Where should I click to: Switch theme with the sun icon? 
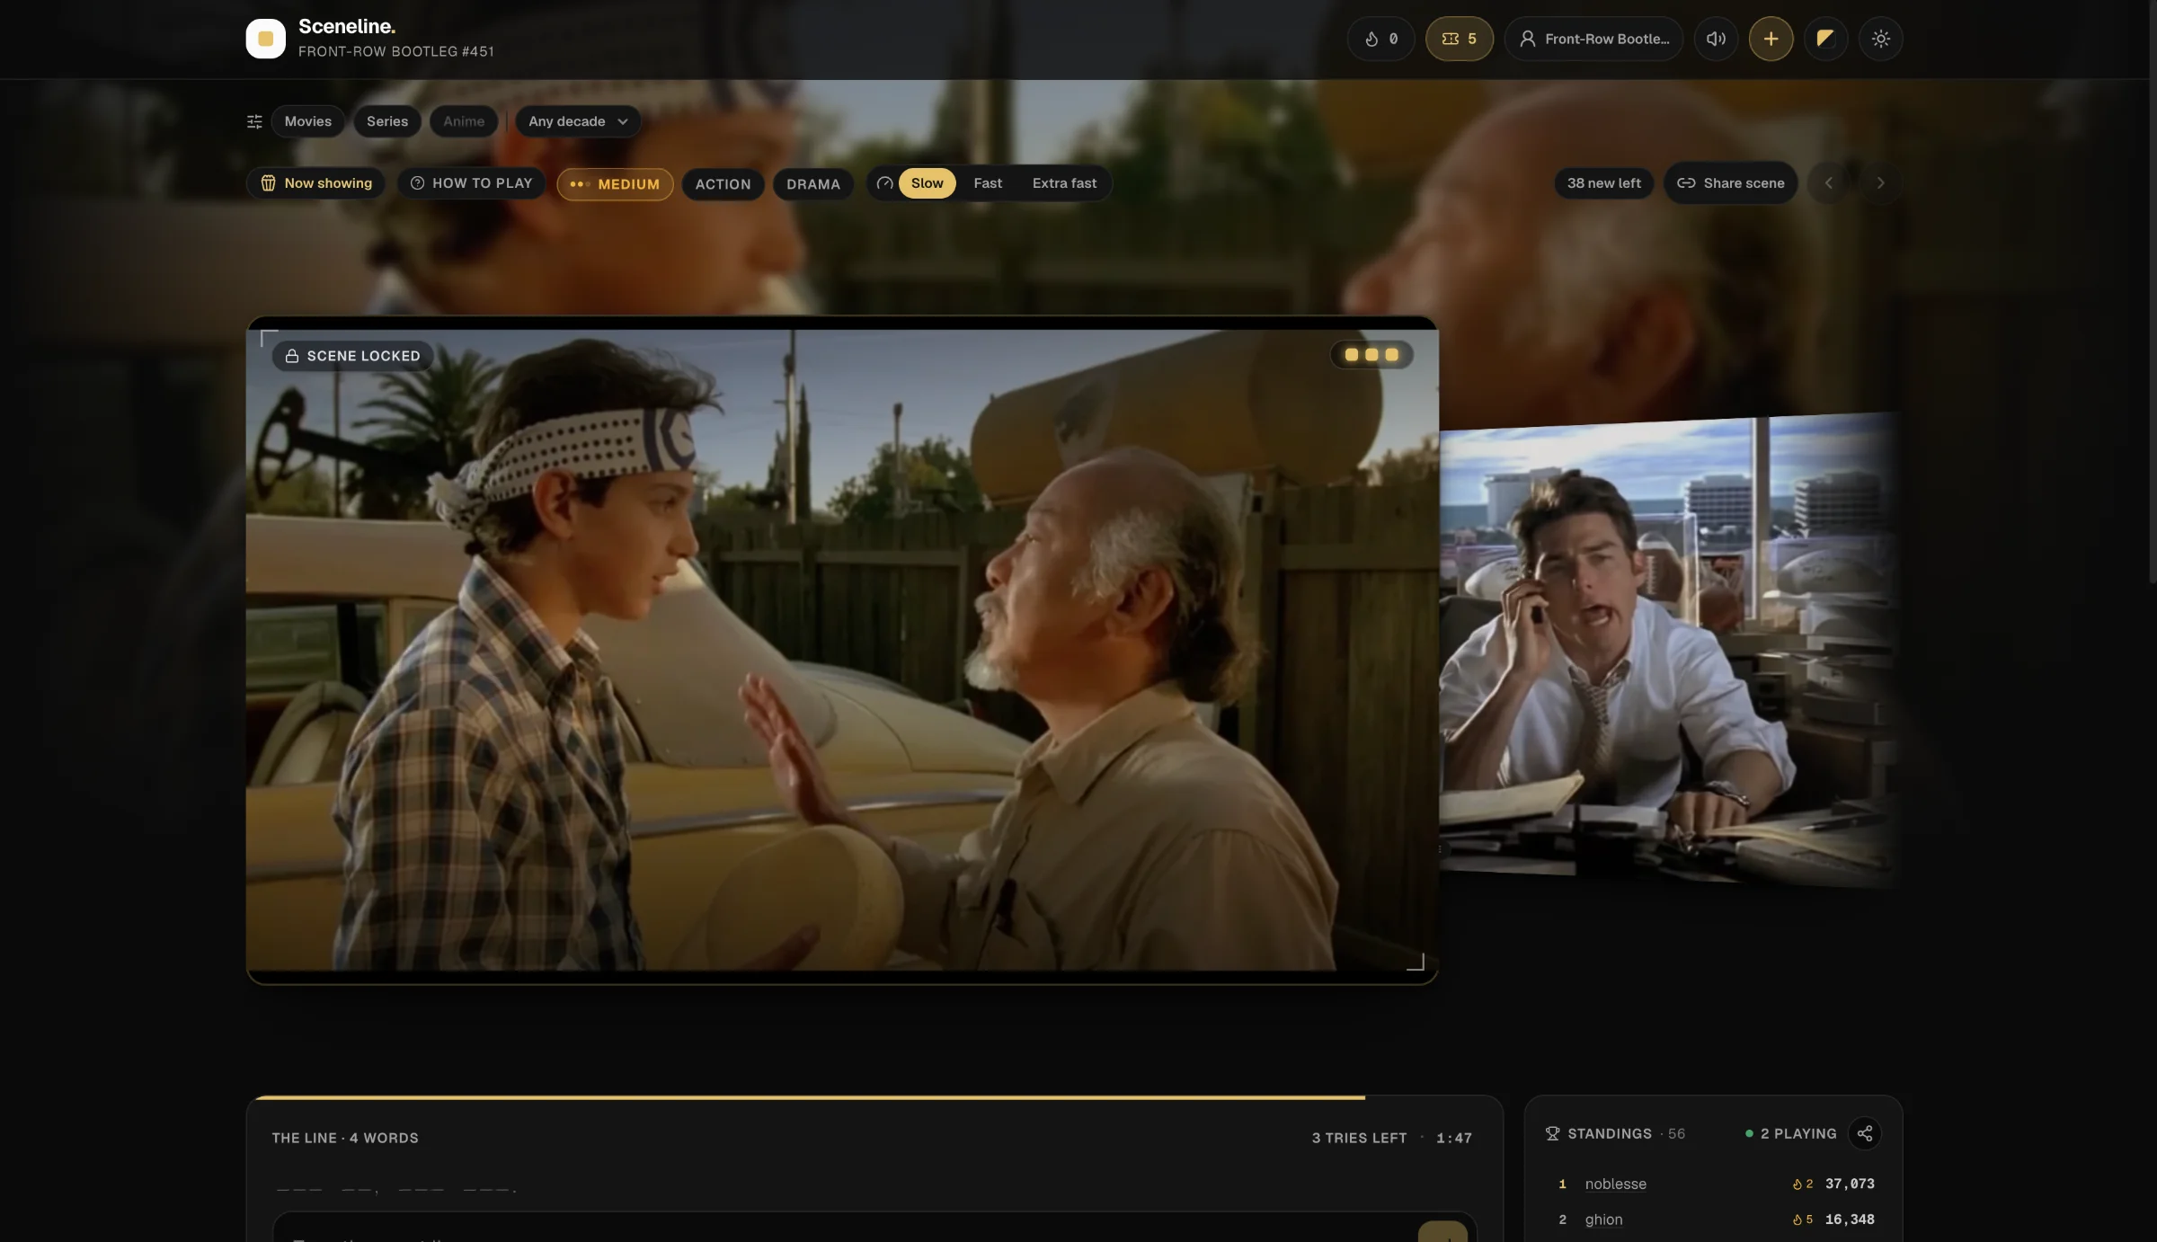(1880, 39)
